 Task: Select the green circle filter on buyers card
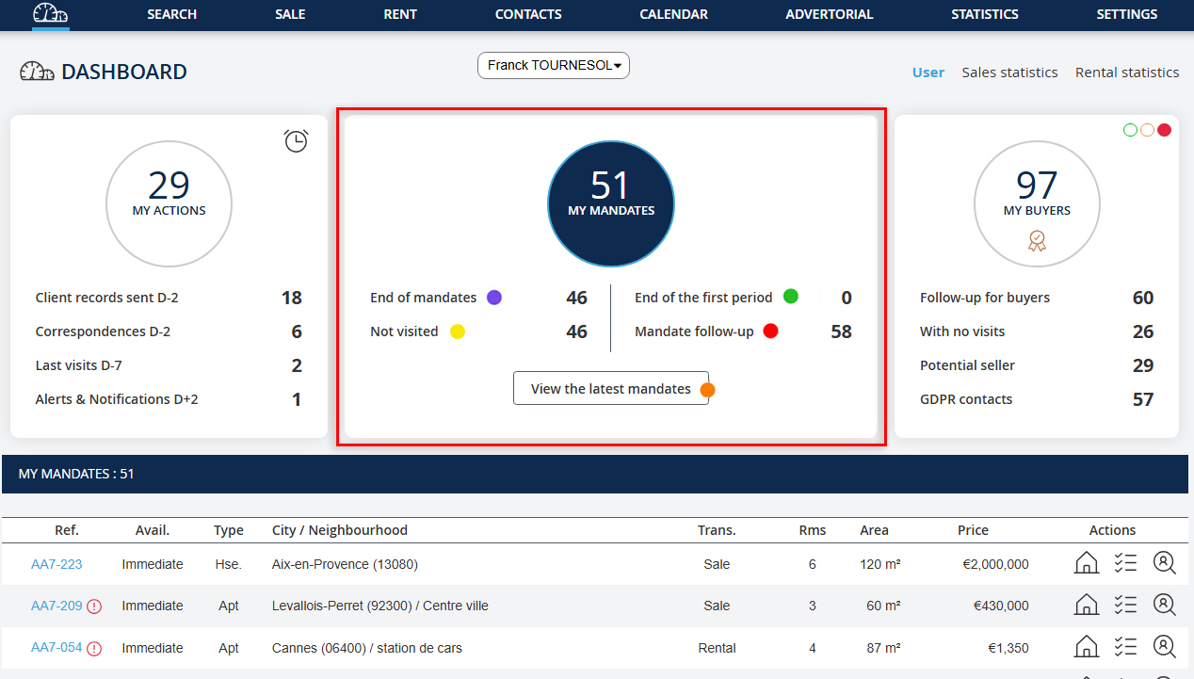(1130, 130)
